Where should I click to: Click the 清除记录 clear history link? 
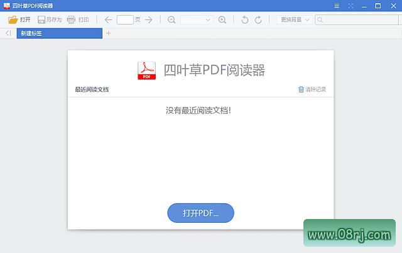pos(312,89)
